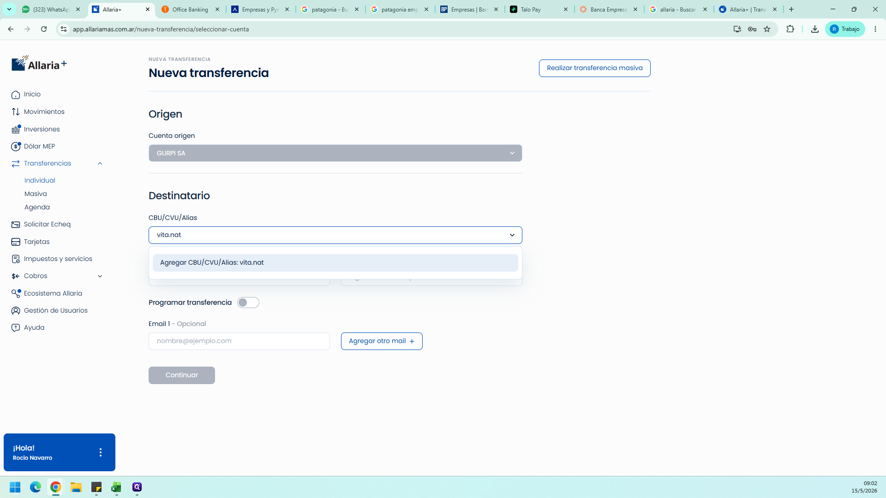Open site information icon in address bar
Image resolution: width=886 pixels, height=498 pixels.
[64, 29]
